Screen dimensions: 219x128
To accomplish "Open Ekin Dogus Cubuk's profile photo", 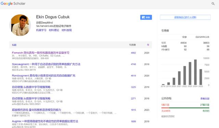I will [x=21, y=25].
